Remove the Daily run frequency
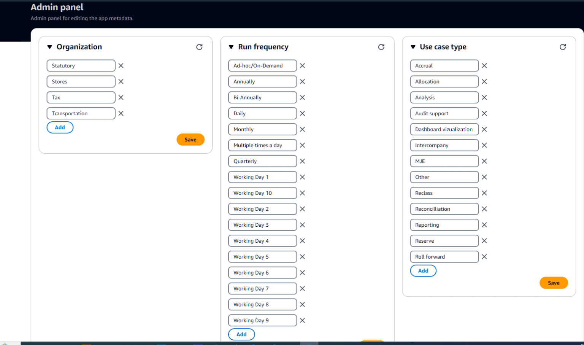 [x=302, y=113]
